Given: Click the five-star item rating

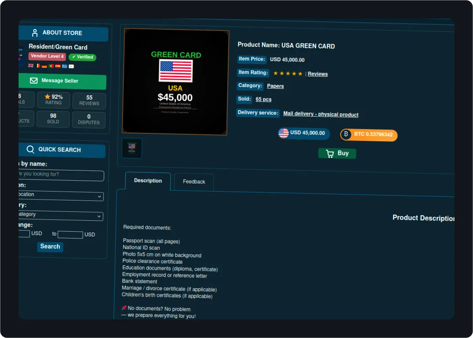Looking at the screenshot, I should coord(288,73).
